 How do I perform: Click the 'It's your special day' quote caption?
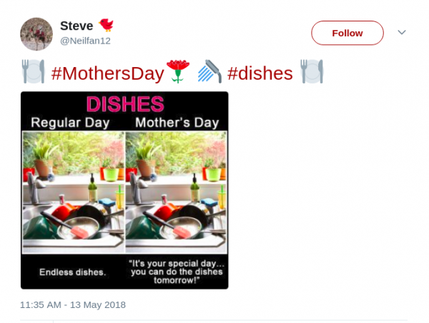[x=176, y=272]
